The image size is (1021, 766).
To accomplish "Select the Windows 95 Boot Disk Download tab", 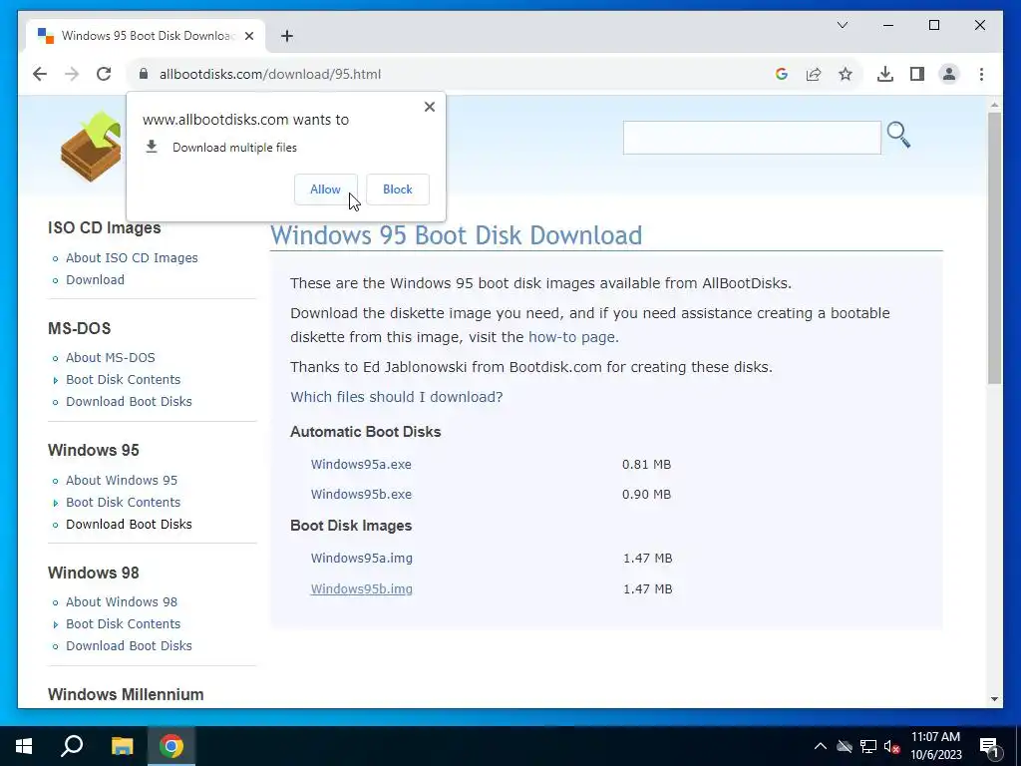I will [145, 36].
